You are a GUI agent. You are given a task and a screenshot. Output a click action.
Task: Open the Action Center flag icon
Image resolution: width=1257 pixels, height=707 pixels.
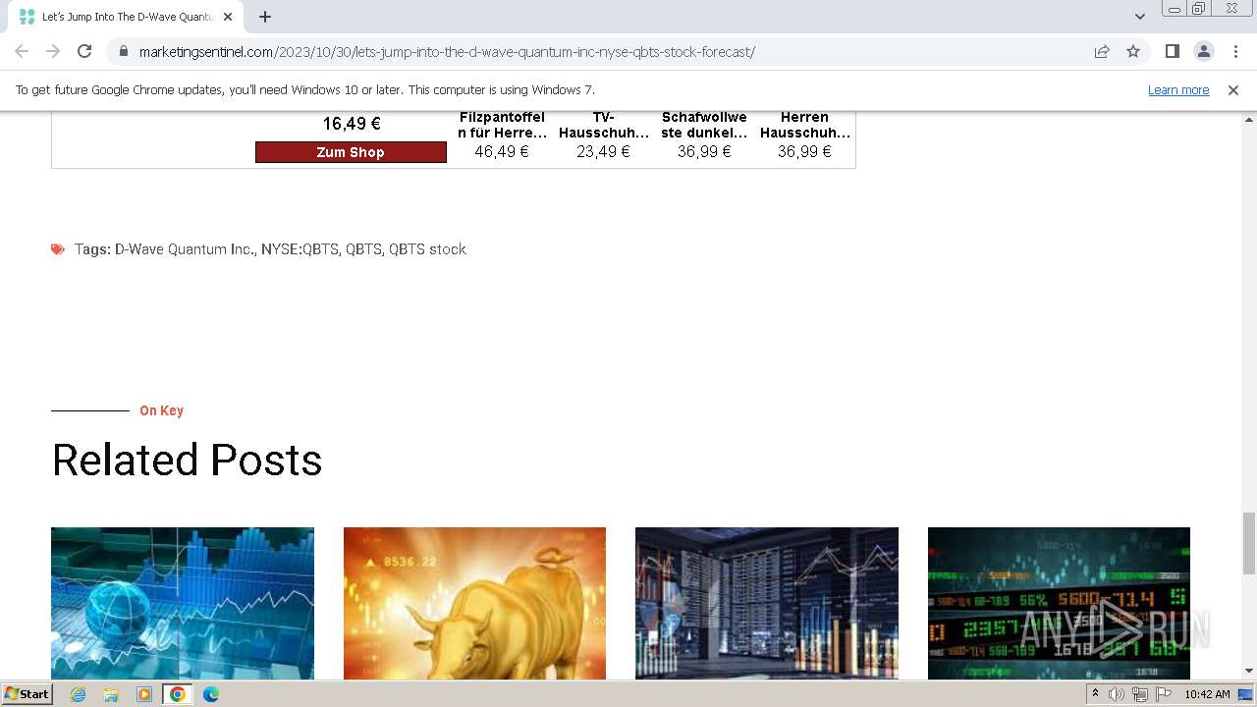pos(1164,694)
